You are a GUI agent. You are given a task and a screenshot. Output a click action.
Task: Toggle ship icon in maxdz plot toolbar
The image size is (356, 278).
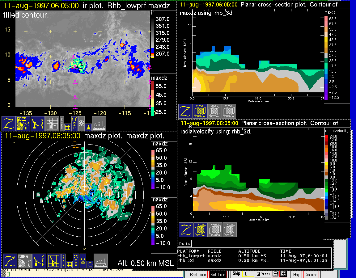101,261
